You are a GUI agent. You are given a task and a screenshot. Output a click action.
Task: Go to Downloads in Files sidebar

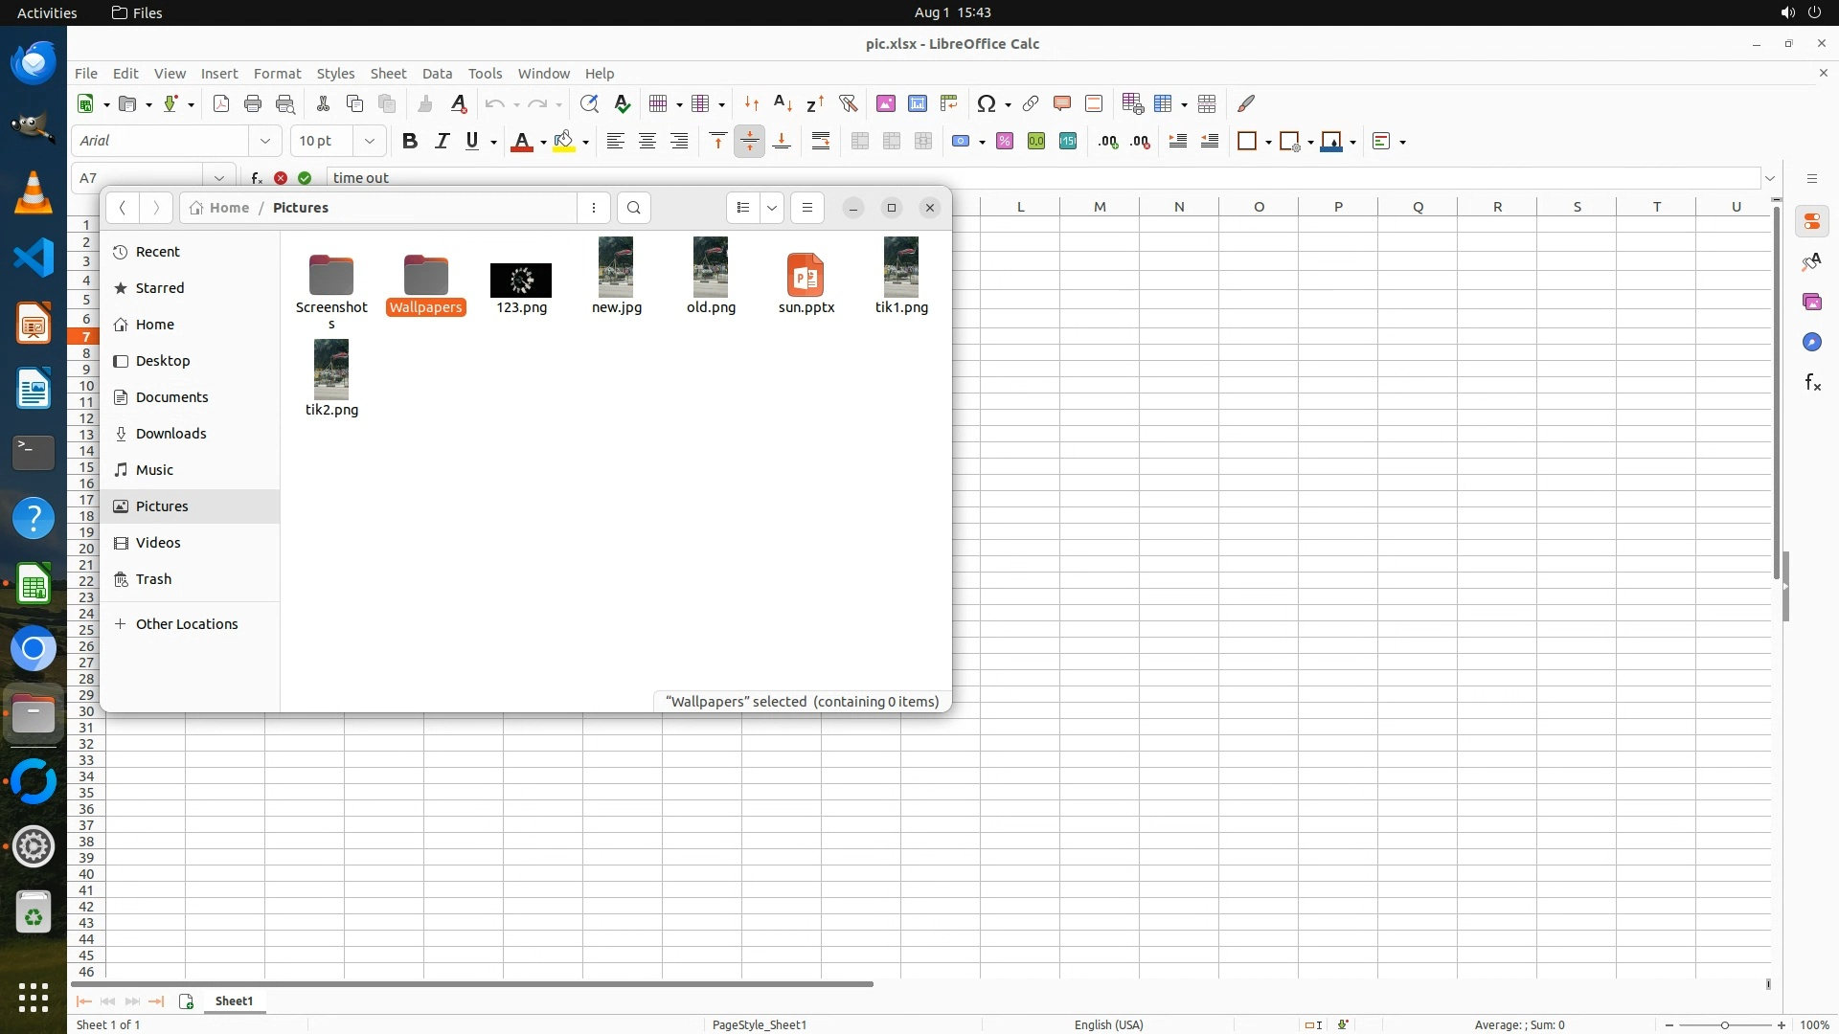tap(170, 434)
